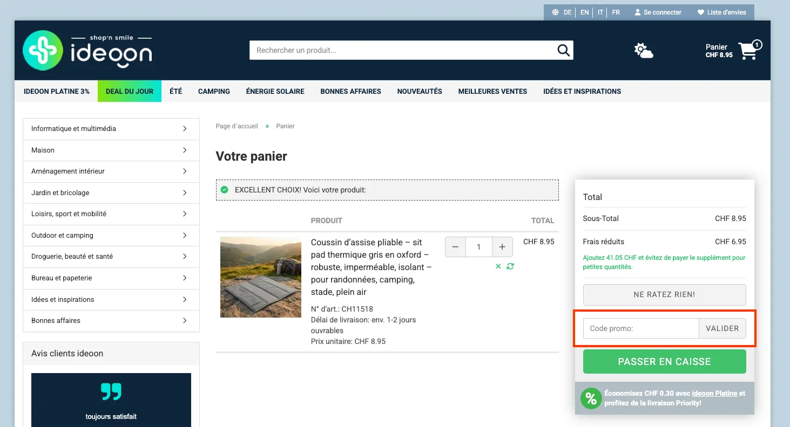790x427 pixels.
Task: Switch language to DE
Action: (x=568, y=12)
